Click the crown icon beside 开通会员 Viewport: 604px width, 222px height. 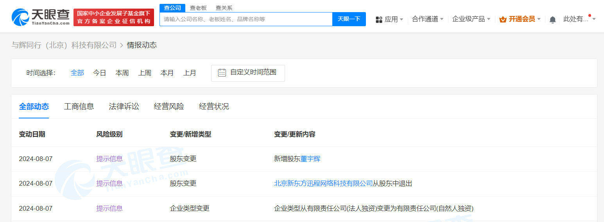point(503,19)
